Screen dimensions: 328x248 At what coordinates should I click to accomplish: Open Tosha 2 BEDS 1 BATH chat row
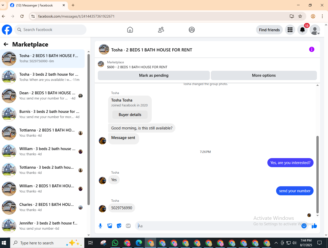pyautogui.click(x=42, y=59)
